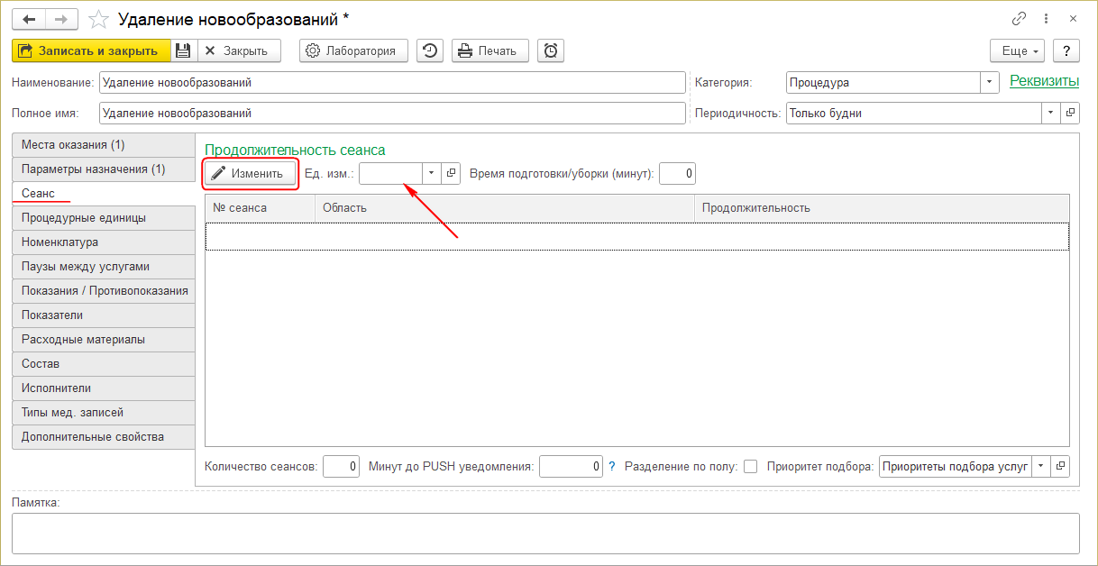Open the Ед. изм. selection form button

452,173
